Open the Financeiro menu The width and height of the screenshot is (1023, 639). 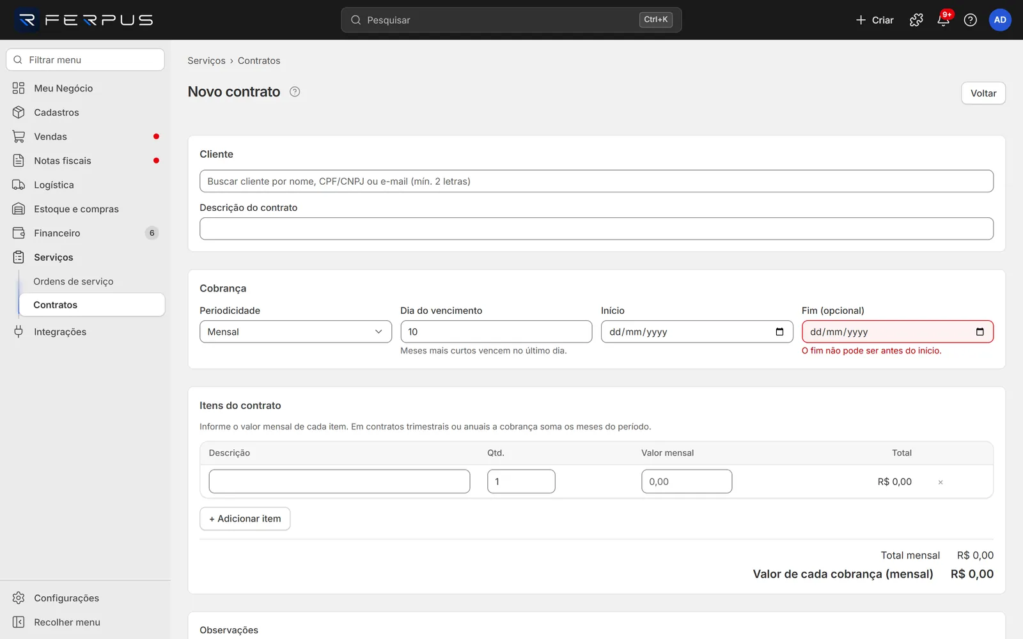86,233
